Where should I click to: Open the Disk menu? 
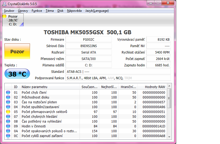tap(60, 11)
